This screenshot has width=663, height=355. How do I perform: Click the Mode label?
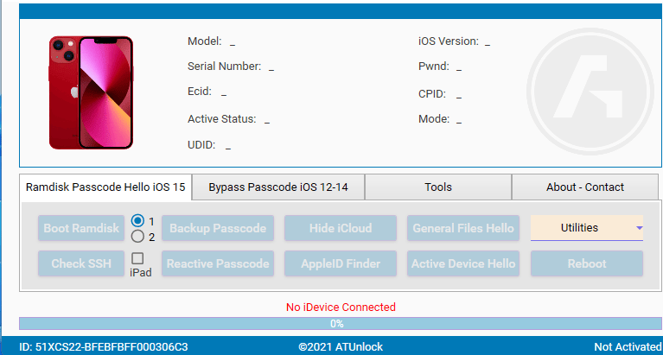434,119
